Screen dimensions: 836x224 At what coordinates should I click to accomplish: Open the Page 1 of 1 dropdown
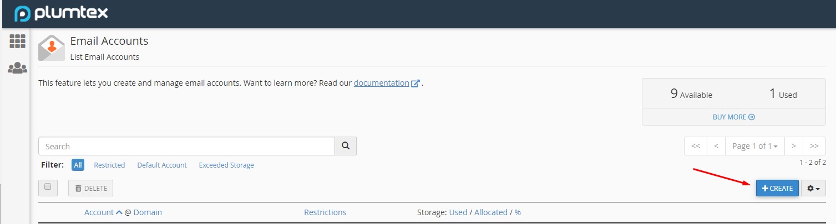coord(755,146)
